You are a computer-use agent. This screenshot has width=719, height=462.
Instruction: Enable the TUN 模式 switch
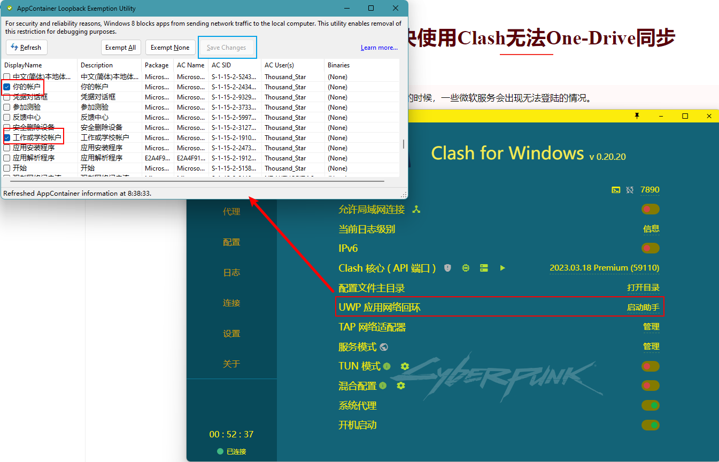point(651,366)
